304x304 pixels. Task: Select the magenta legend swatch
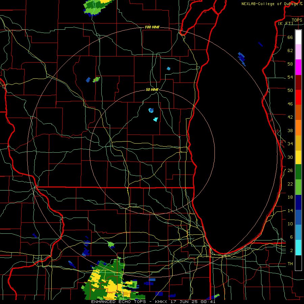click(298, 67)
